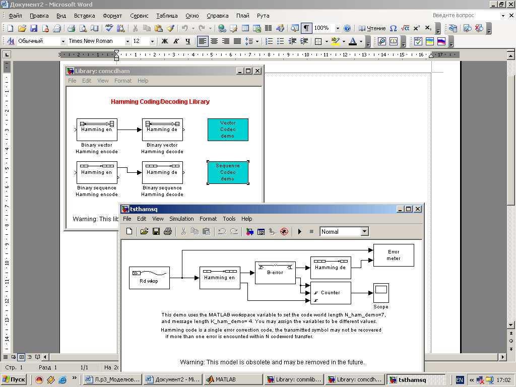Start a bulleted list
Screen dimensions: 516x387
280,41
